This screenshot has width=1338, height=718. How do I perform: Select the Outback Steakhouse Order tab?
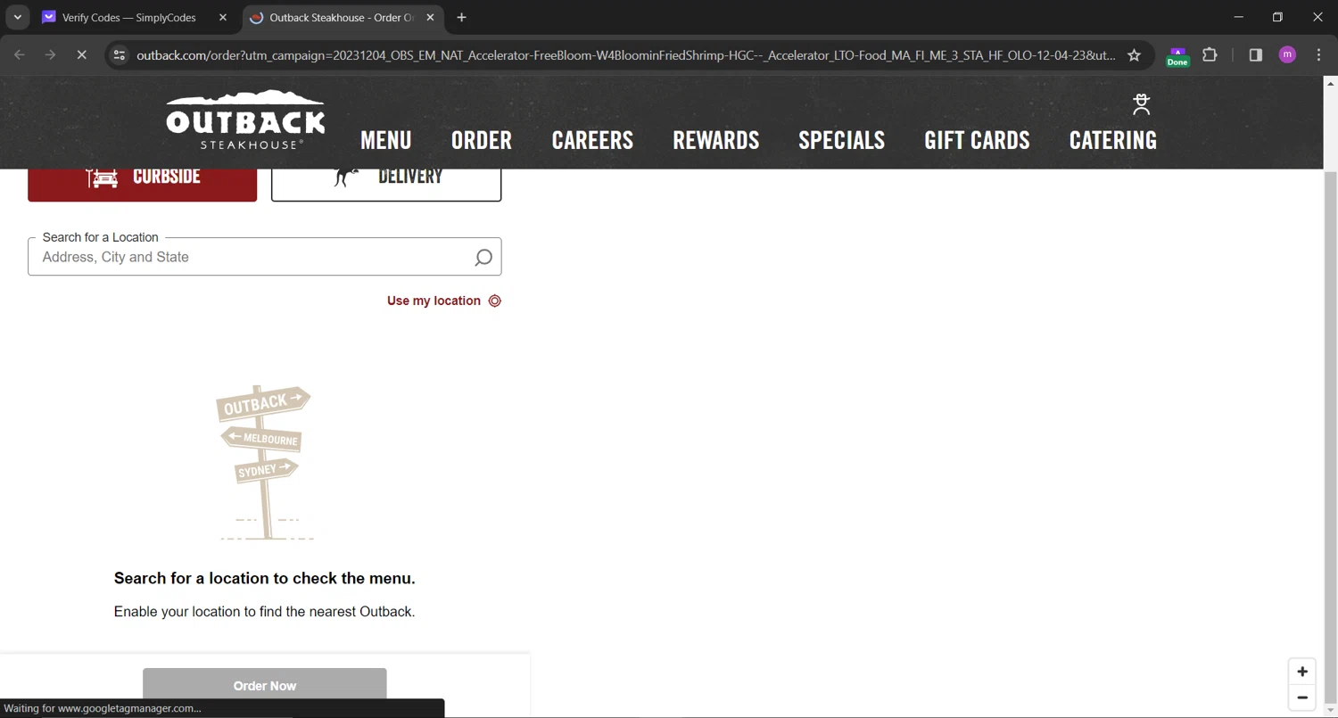coord(343,17)
